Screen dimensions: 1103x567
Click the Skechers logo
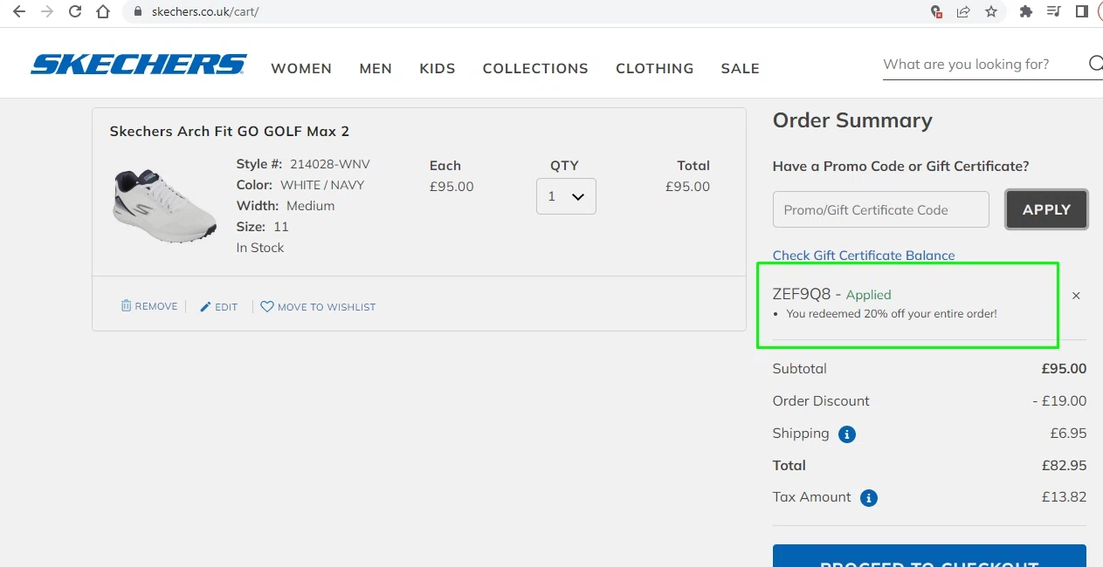click(139, 65)
